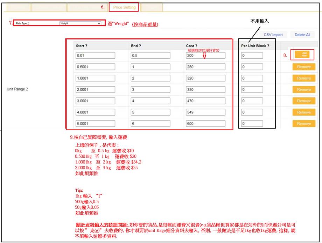The image size is (322, 243).
Task: Remove the row starting at 5.0001
Action: pyautogui.click(x=303, y=124)
